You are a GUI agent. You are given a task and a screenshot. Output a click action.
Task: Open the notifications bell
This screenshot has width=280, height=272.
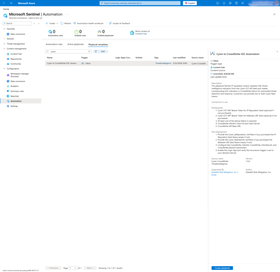click(x=224, y=3)
